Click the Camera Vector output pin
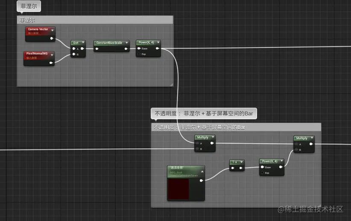The width and height of the screenshot is (351, 221). pyautogui.click(x=52, y=38)
